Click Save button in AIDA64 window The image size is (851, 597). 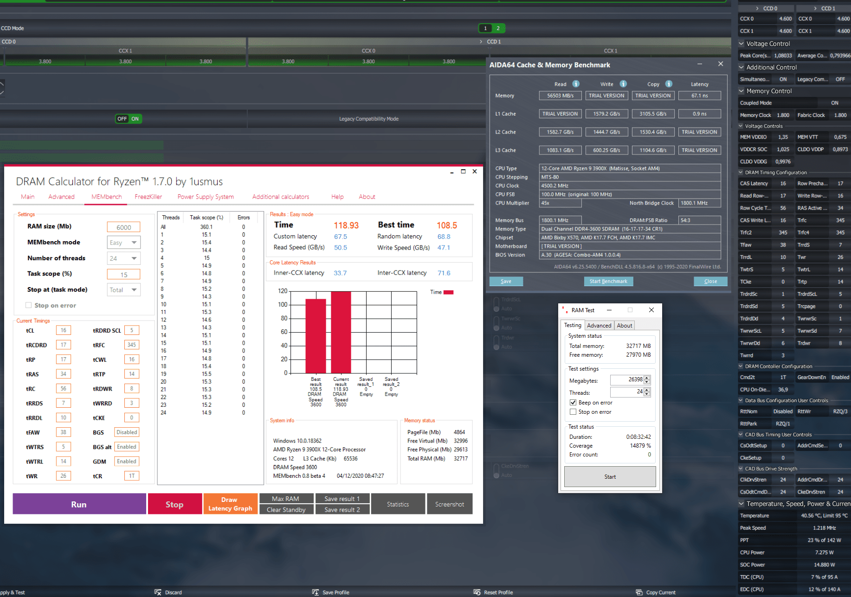coord(506,281)
